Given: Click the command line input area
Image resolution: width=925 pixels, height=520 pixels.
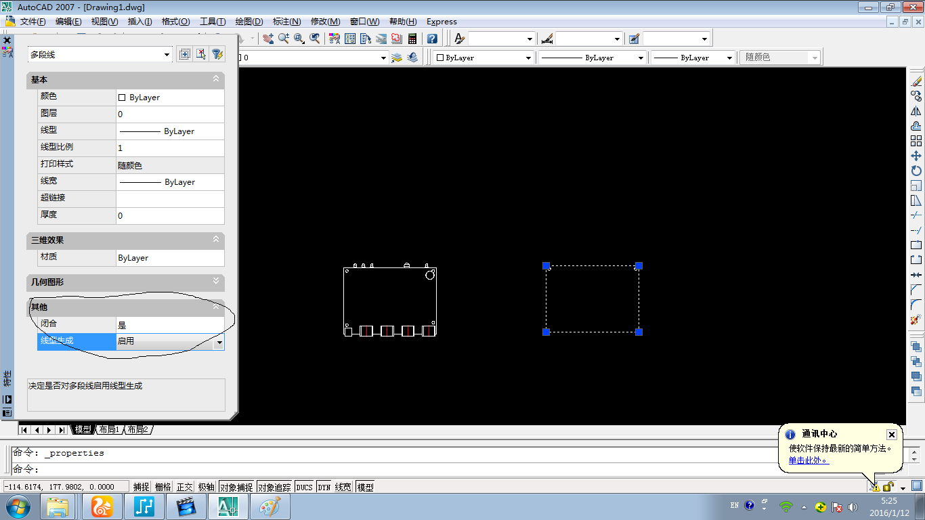Looking at the screenshot, I should 460,469.
